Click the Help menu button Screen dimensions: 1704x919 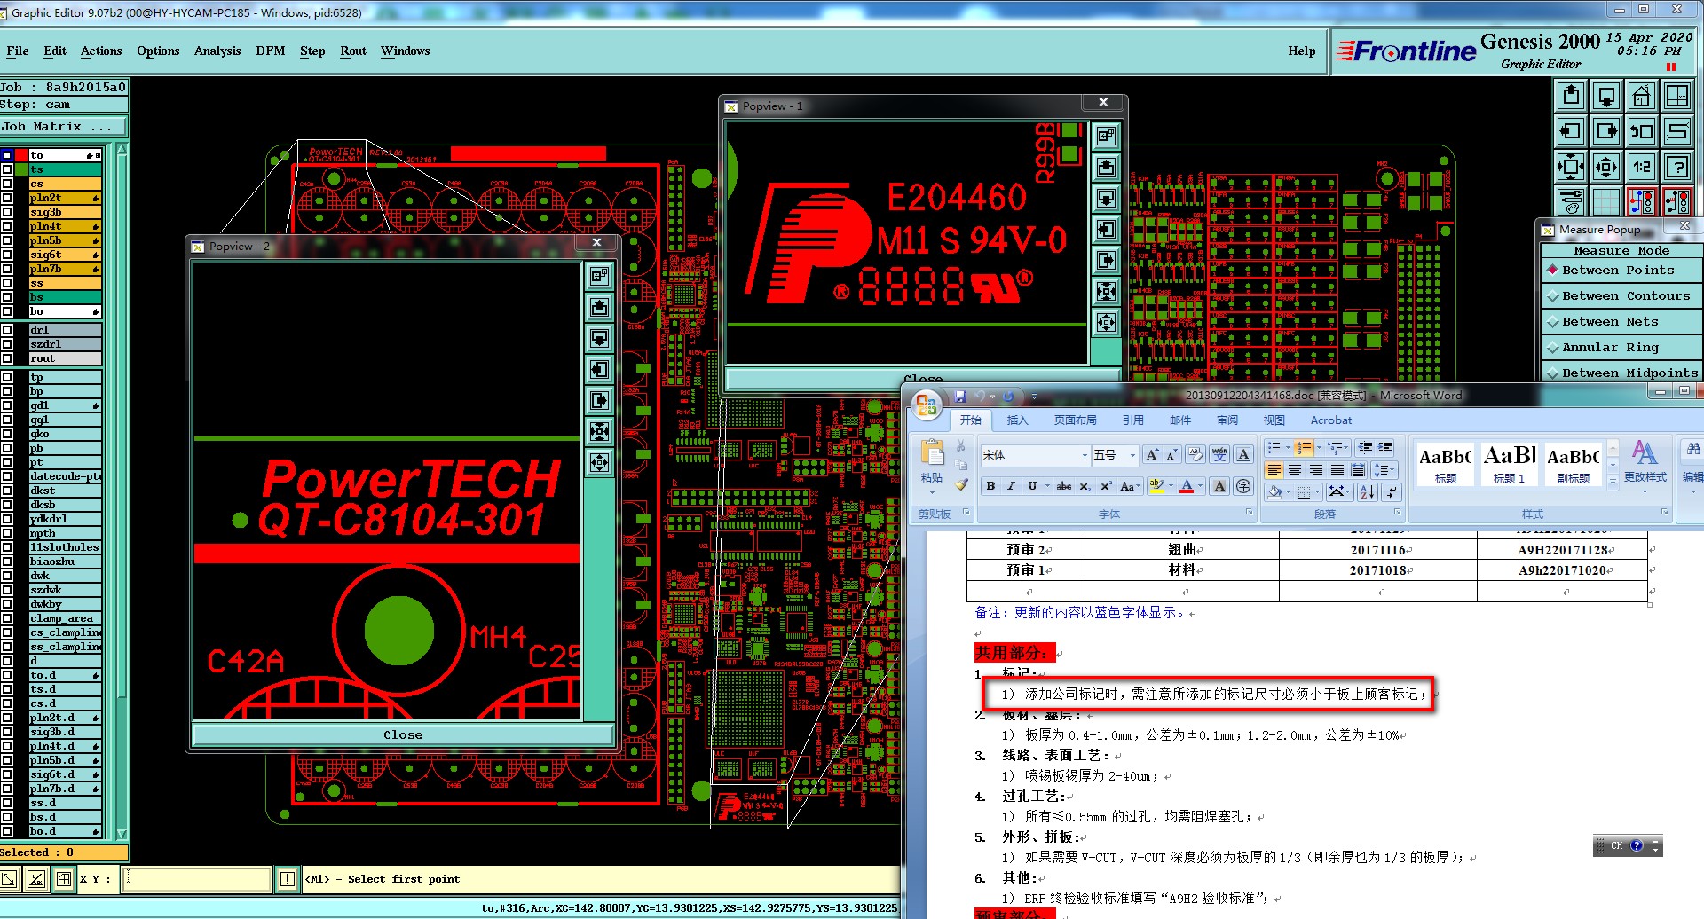[1302, 51]
